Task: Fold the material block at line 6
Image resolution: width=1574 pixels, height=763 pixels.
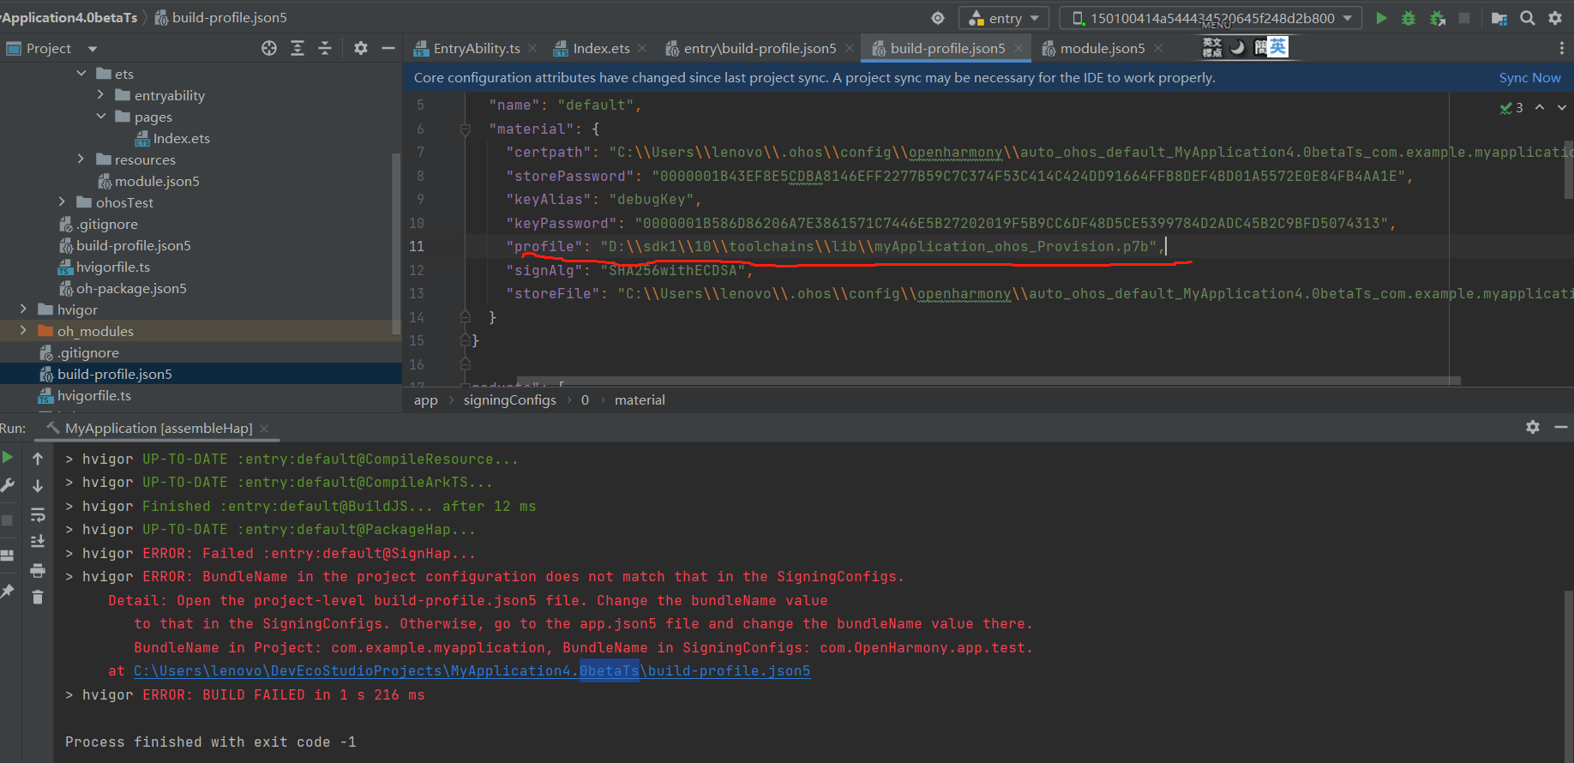Action: coord(466,129)
